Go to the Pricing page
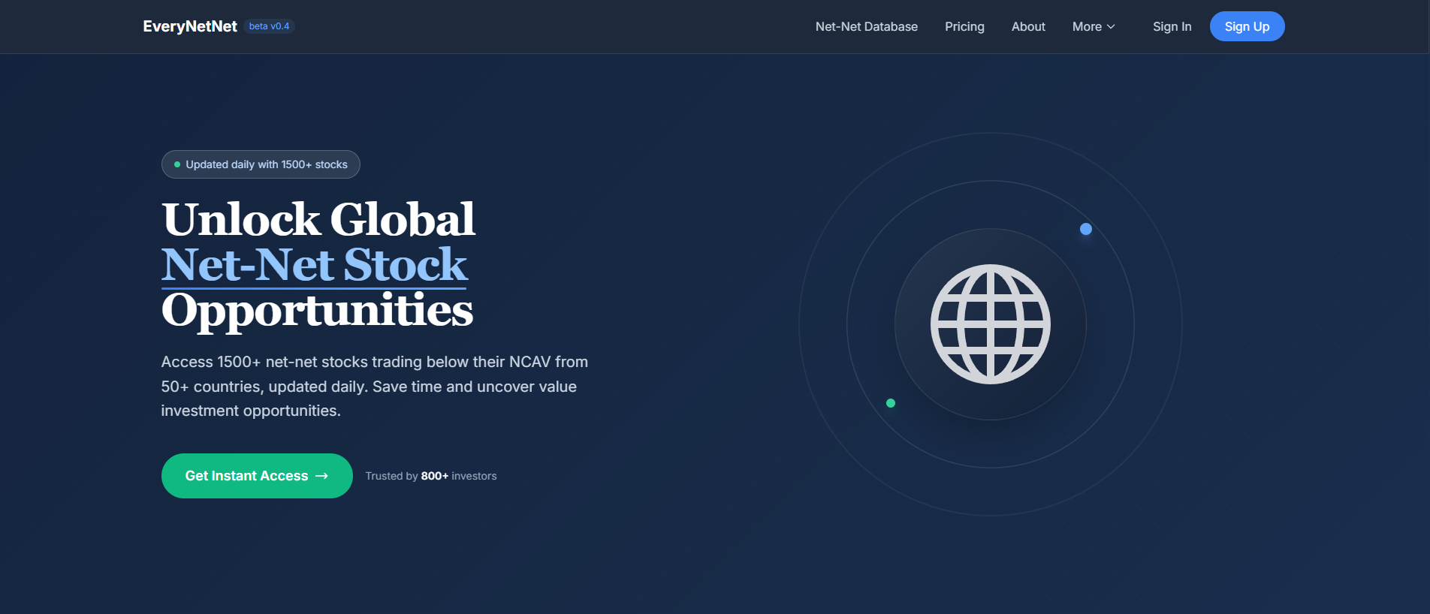 [x=964, y=26]
